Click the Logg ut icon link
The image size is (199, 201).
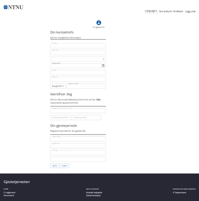(x=190, y=12)
